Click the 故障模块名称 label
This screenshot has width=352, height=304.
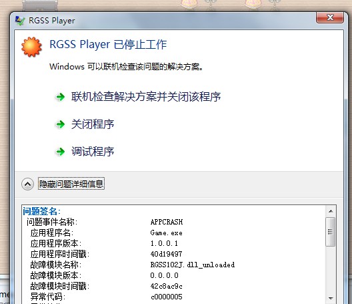coord(56,265)
